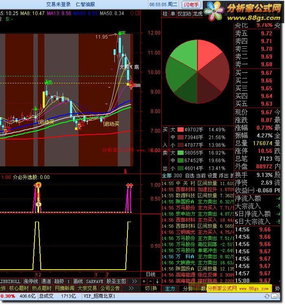Open the 龙虎 tab
This screenshot has height=305, width=285.
click(197, 14)
